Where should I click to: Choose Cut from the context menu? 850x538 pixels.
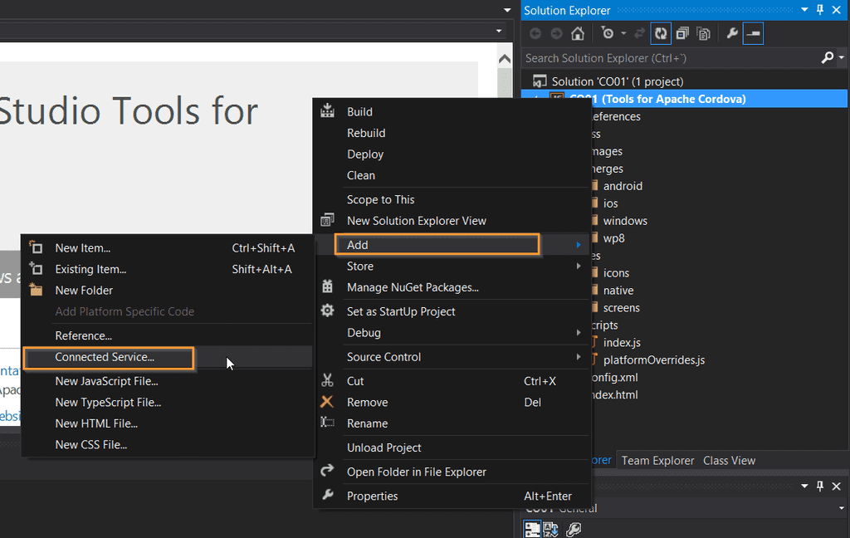[451, 381]
